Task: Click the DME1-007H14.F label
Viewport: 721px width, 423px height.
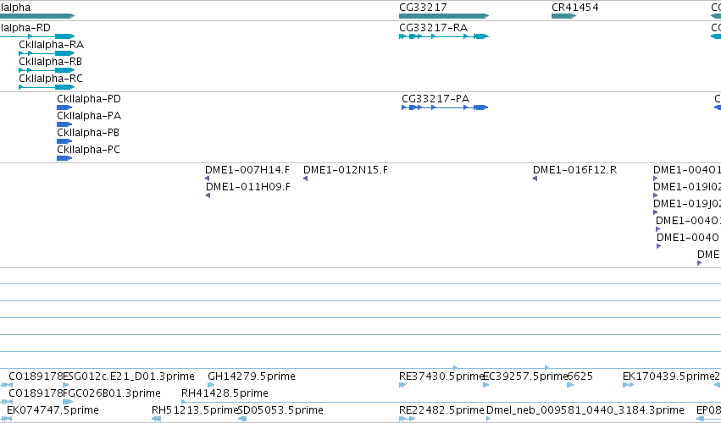Action: tap(247, 170)
